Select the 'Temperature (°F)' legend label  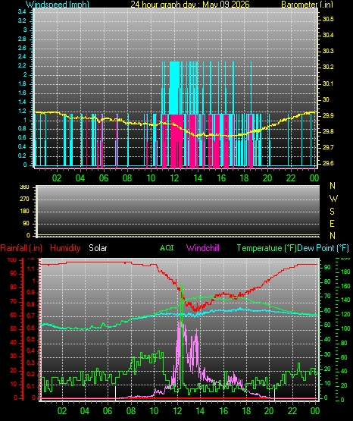[x=267, y=248]
